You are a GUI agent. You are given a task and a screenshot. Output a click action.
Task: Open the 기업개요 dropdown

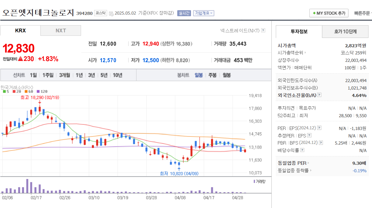pos(203,13)
